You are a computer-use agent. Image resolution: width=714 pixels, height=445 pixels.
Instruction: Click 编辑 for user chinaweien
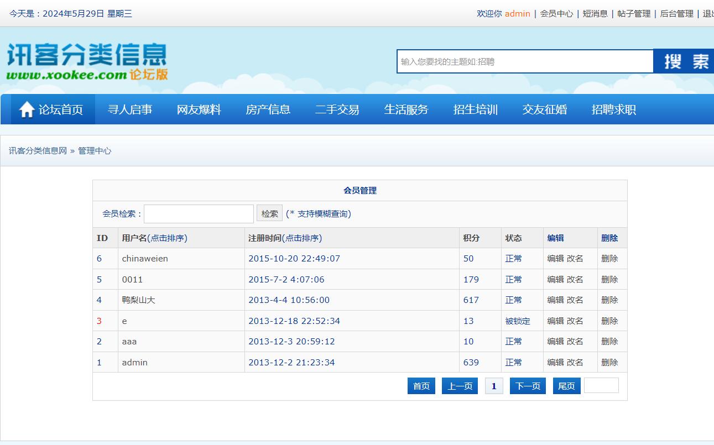[x=556, y=259]
